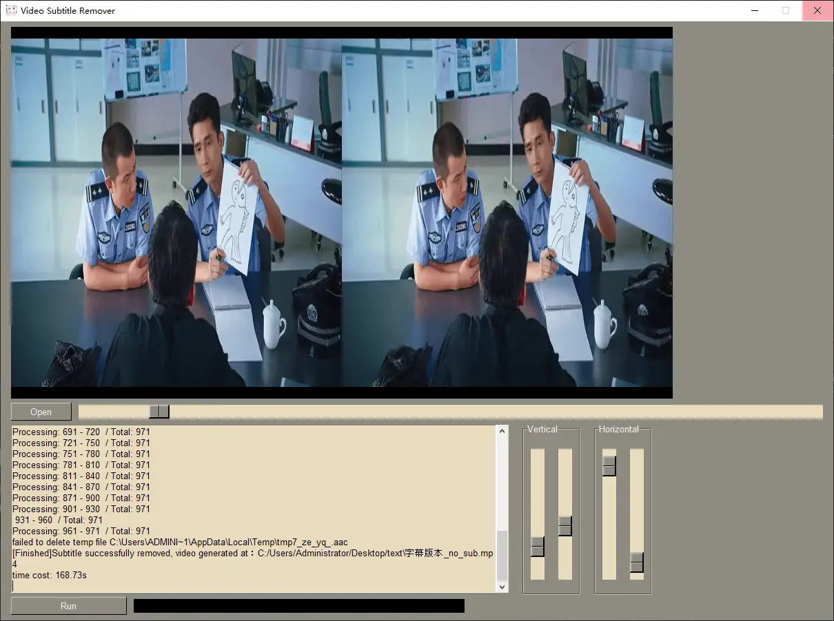Grab the first Horizontal slider handle
This screenshot has height=621, width=834.
tap(609, 466)
